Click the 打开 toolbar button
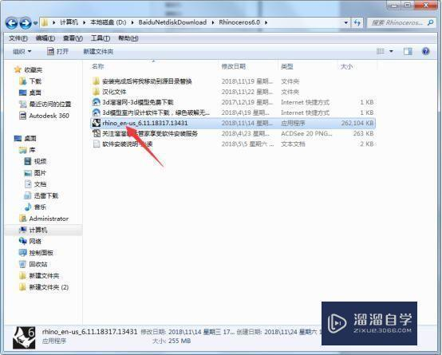Image resolution: width=442 pixels, height=355 pixels. click(57, 52)
